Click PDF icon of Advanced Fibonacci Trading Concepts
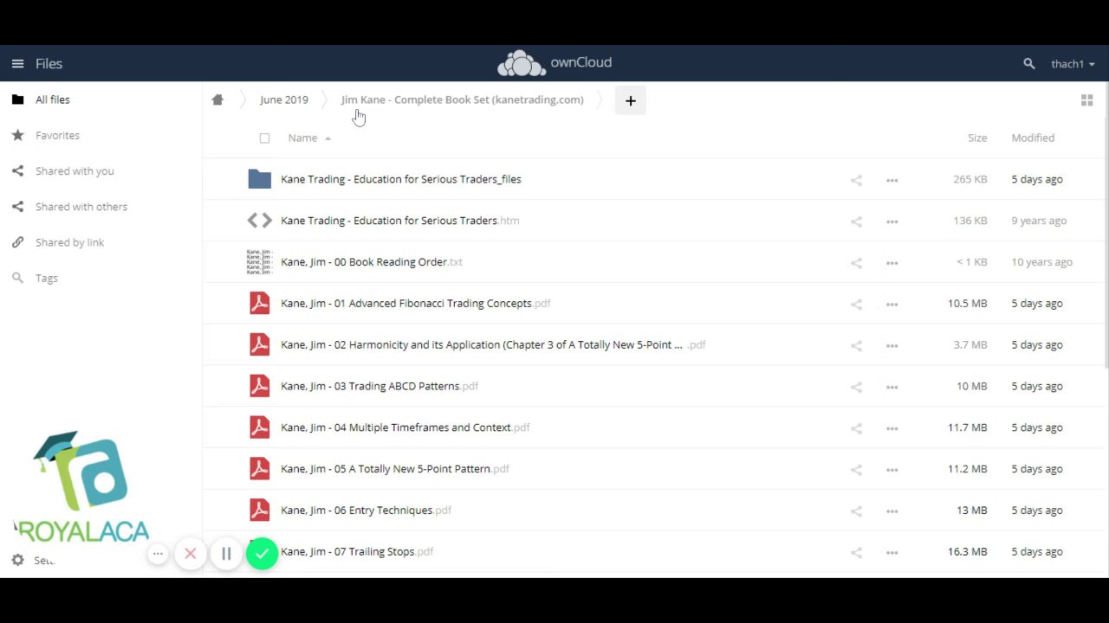Viewport: 1109px width, 623px height. pyautogui.click(x=259, y=303)
